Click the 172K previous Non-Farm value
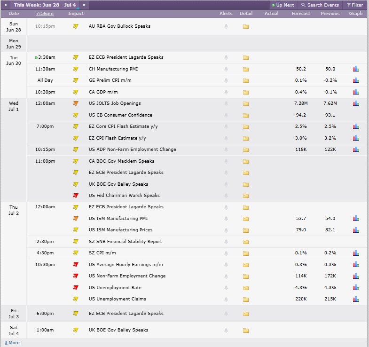This screenshot has height=347, width=369. (330, 276)
